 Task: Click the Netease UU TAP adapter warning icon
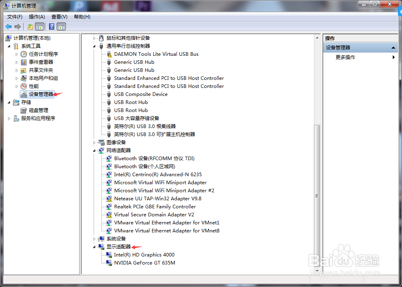coord(109,199)
